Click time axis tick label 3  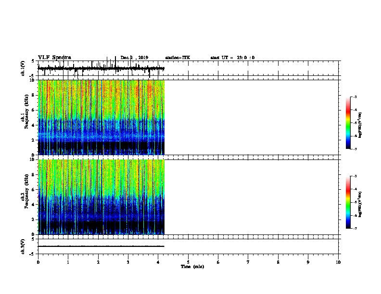point(128,262)
